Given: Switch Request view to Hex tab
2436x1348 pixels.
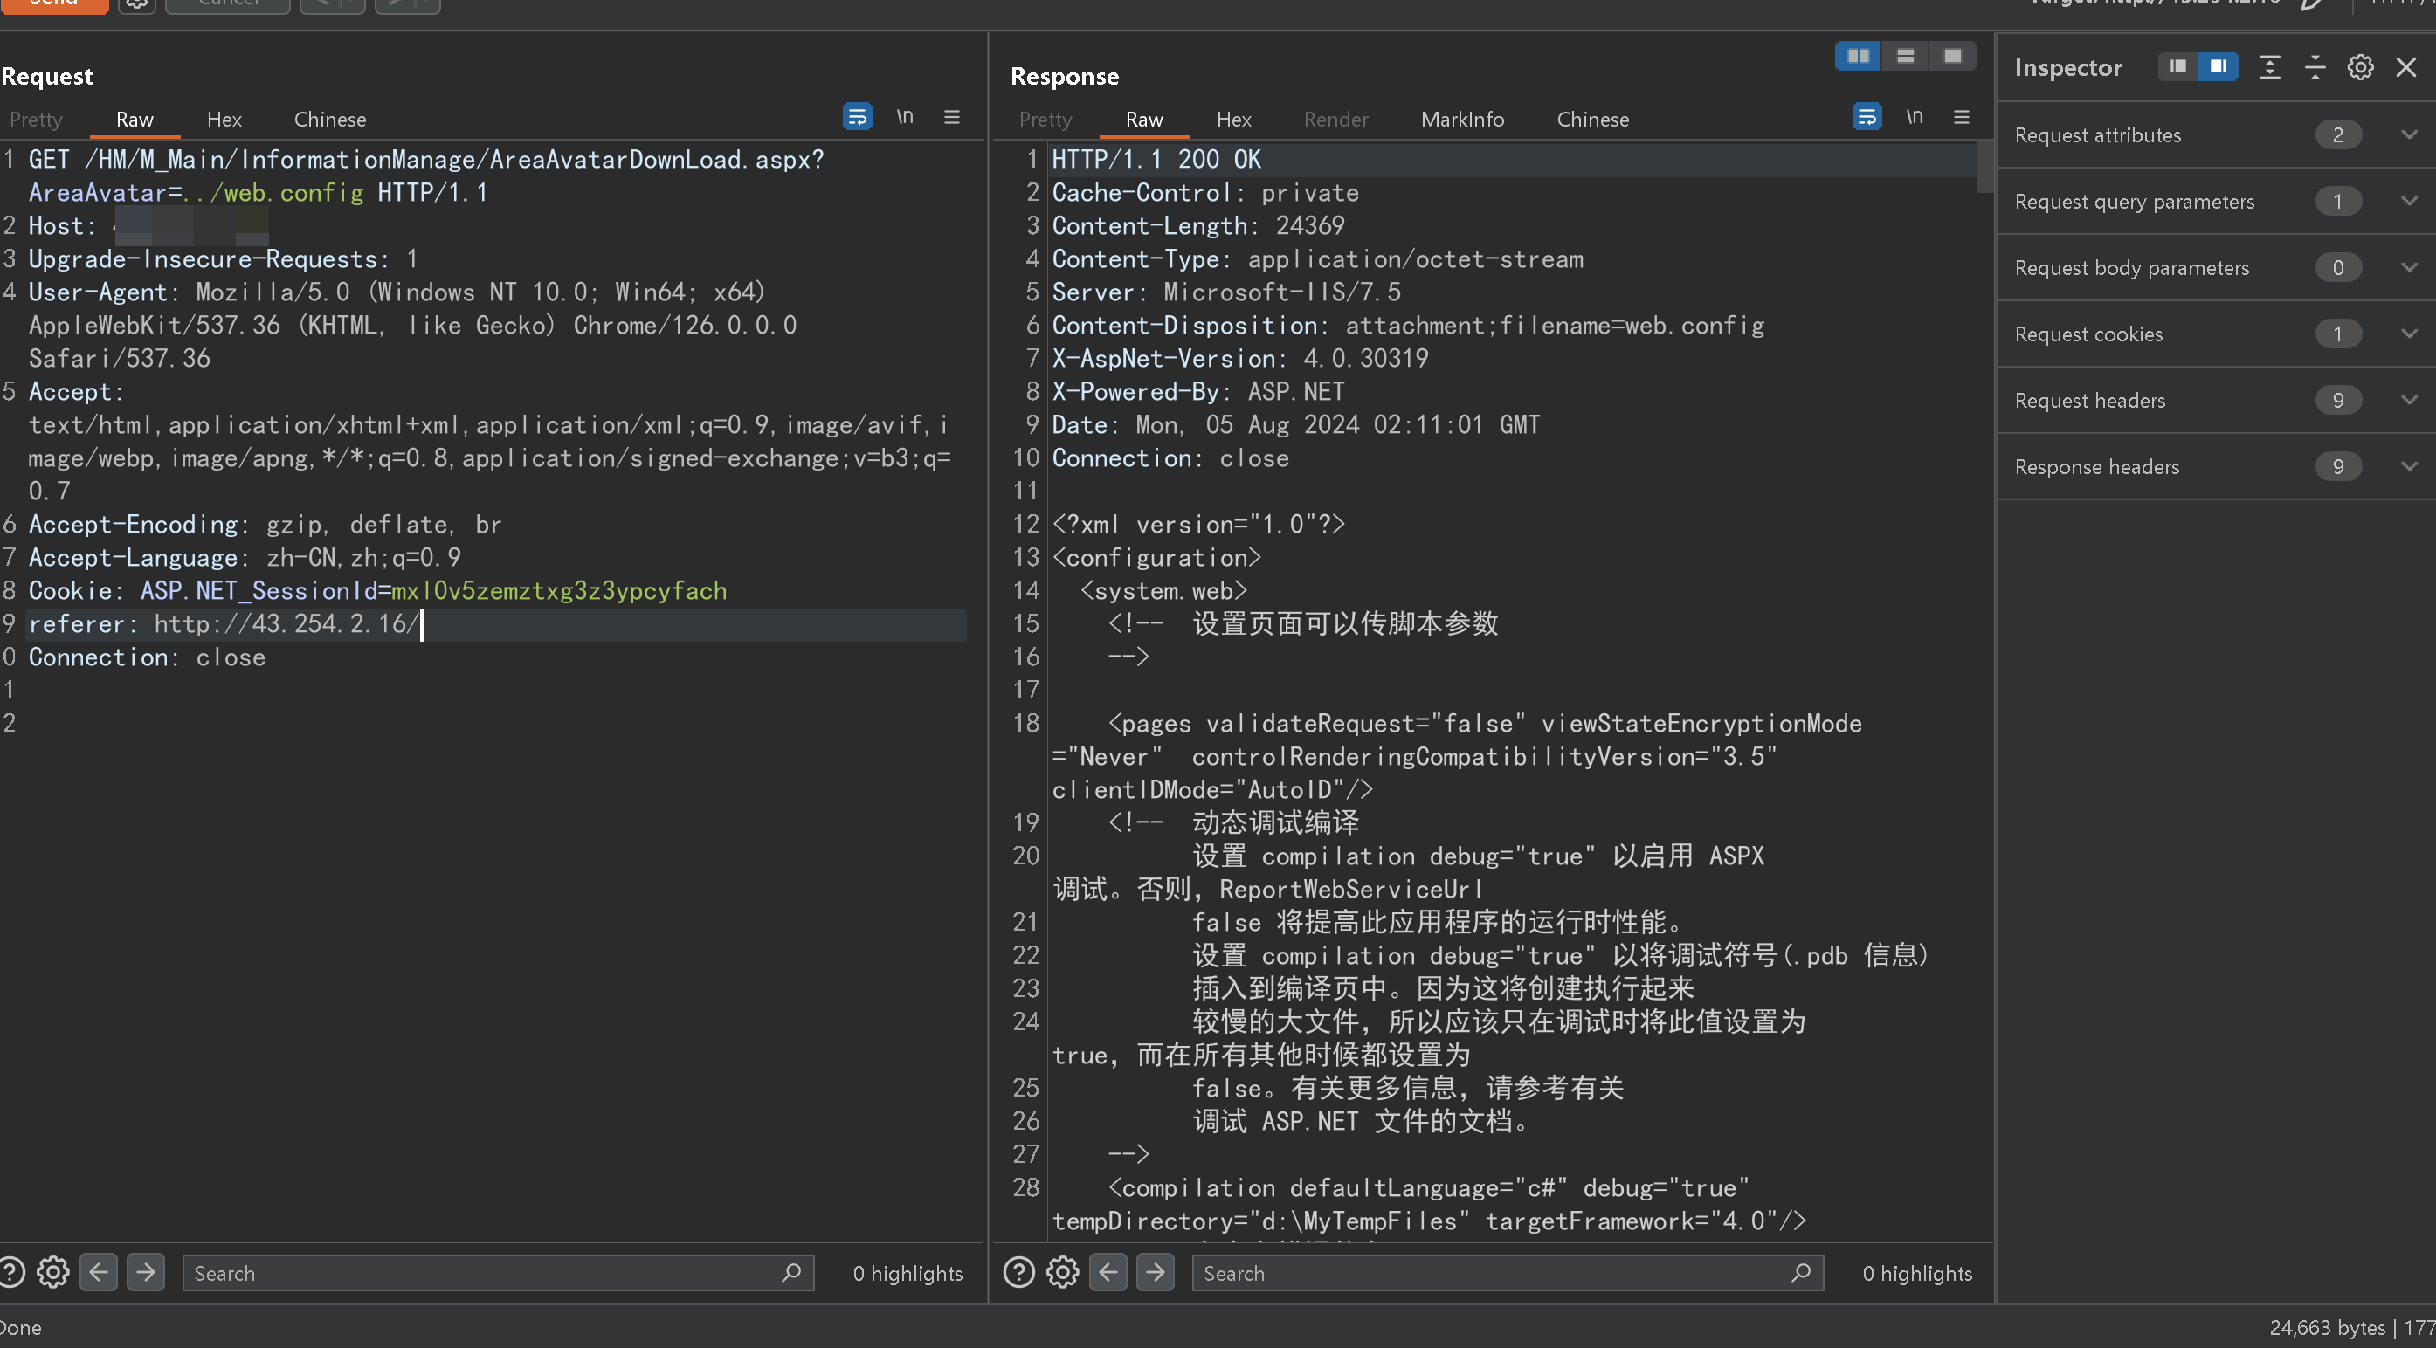Looking at the screenshot, I should (x=224, y=119).
